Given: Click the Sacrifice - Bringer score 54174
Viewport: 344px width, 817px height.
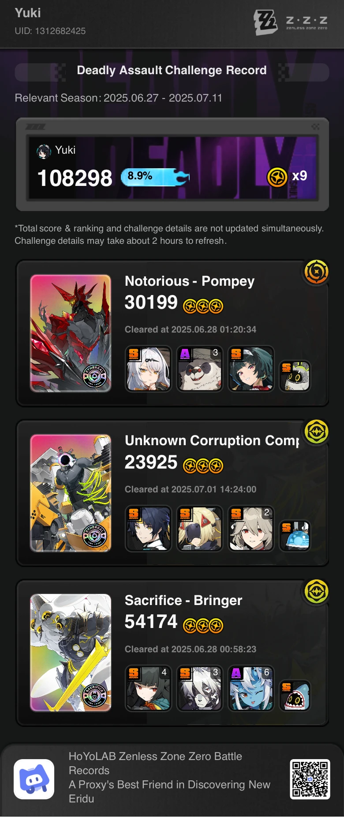Looking at the screenshot, I should 151,622.
